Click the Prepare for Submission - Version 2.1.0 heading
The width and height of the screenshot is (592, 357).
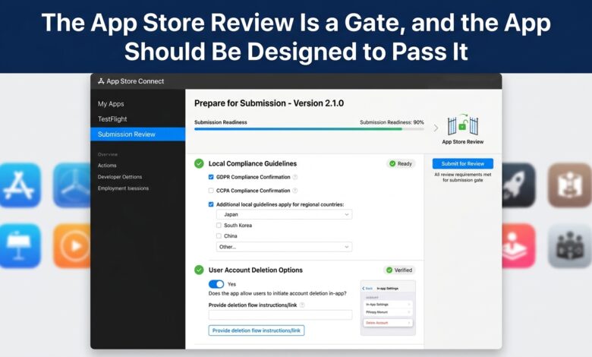tap(269, 103)
